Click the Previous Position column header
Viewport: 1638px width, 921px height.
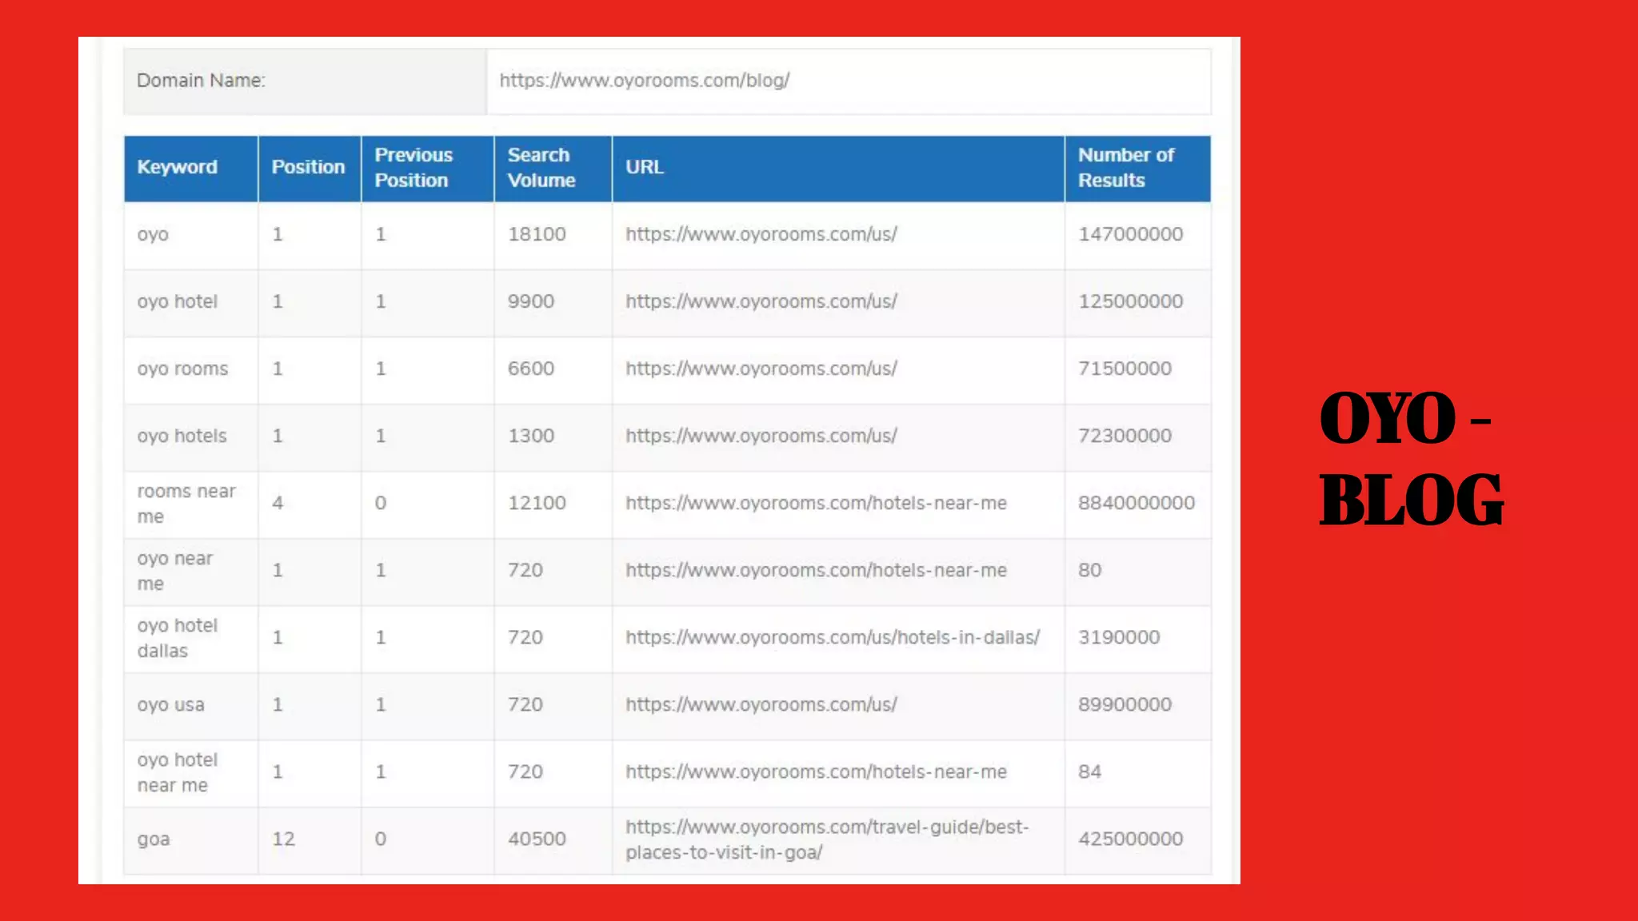click(x=413, y=167)
